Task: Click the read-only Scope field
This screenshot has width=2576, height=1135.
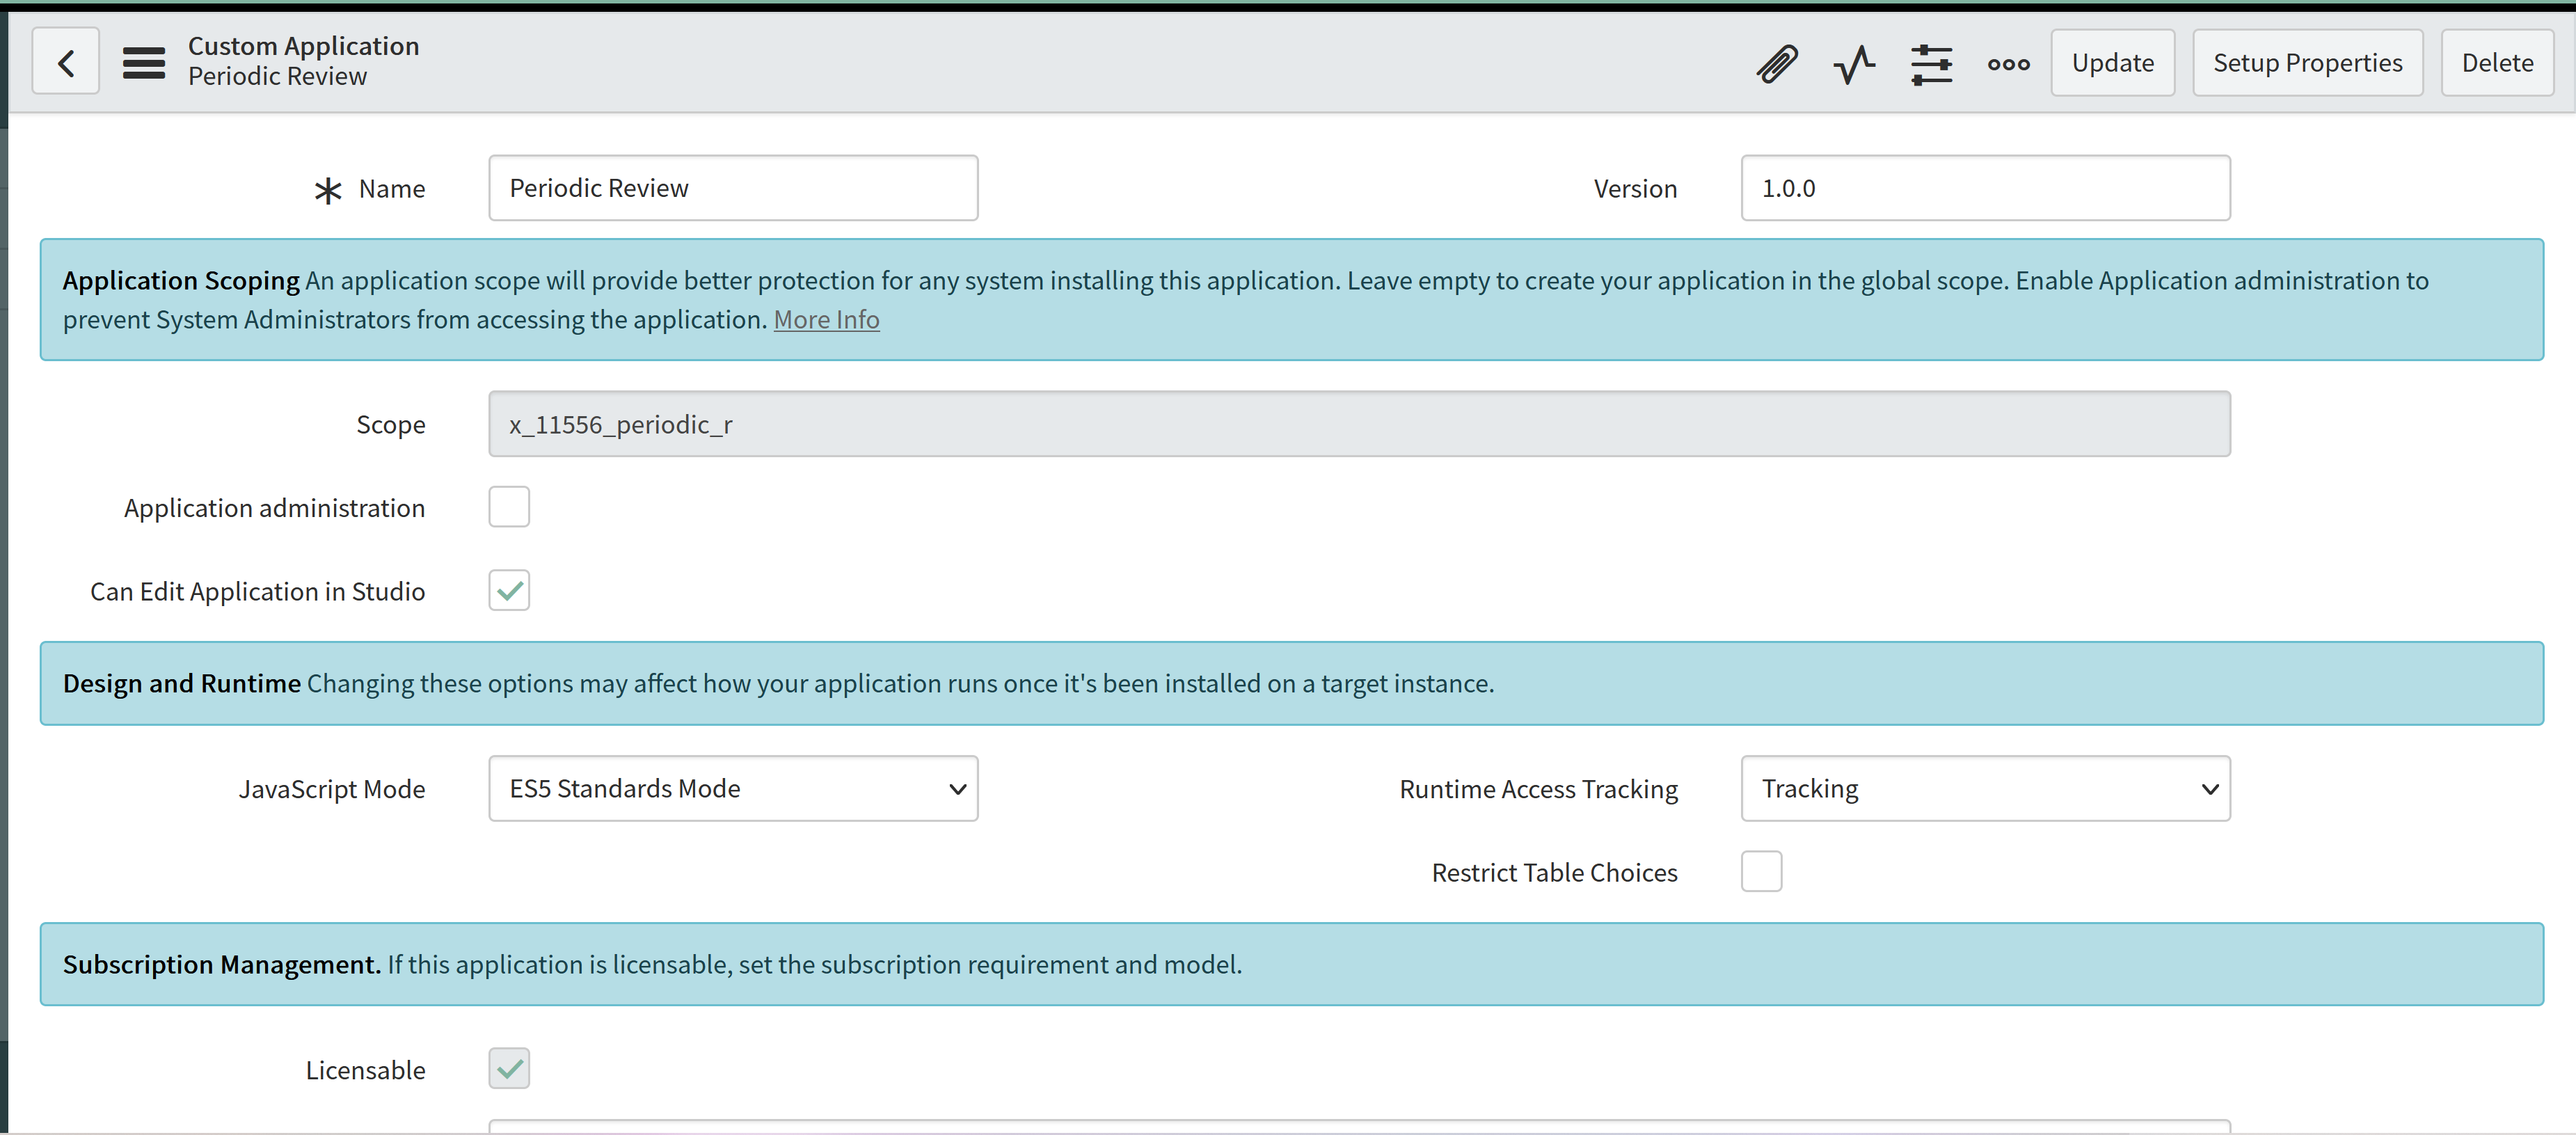Action: tap(1359, 424)
